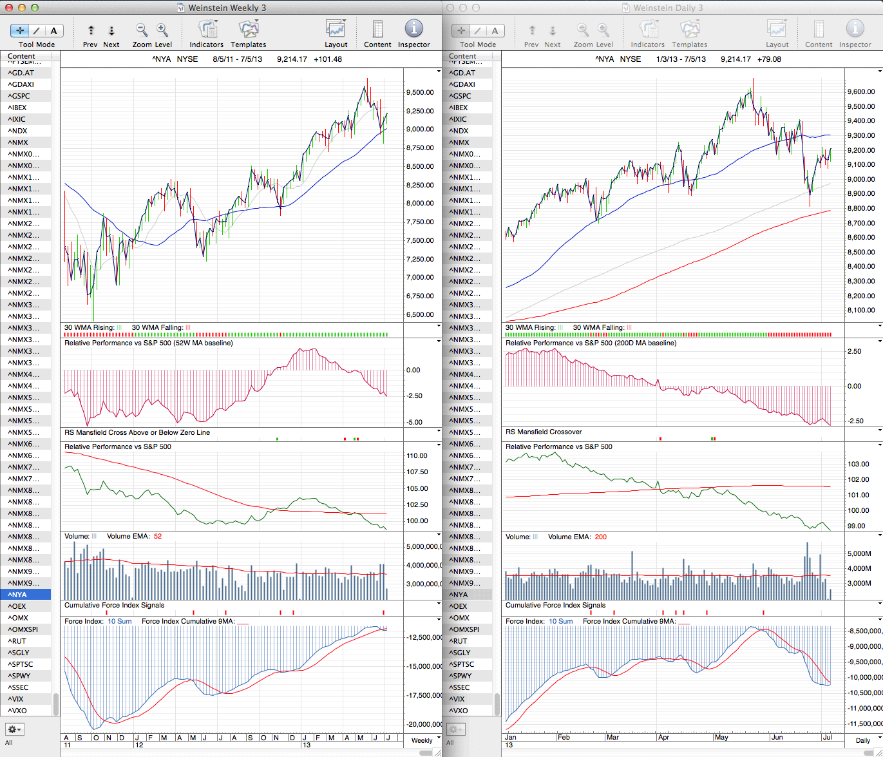This screenshot has width=883, height=757.
Task: Open 52W MA baseline panel menu arrow
Action: (x=439, y=341)
